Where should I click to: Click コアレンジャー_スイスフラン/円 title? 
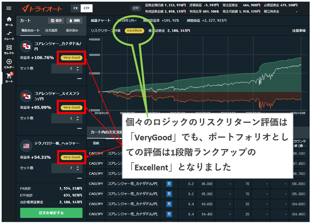57,96
